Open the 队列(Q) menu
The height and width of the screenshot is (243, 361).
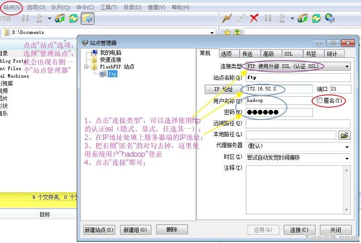click(x=60, y=7)
